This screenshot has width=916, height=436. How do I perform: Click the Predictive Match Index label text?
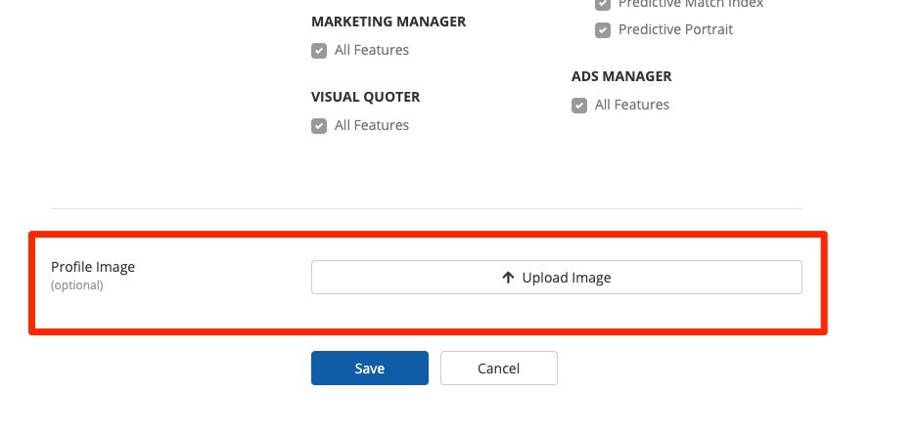click(690, 5)
